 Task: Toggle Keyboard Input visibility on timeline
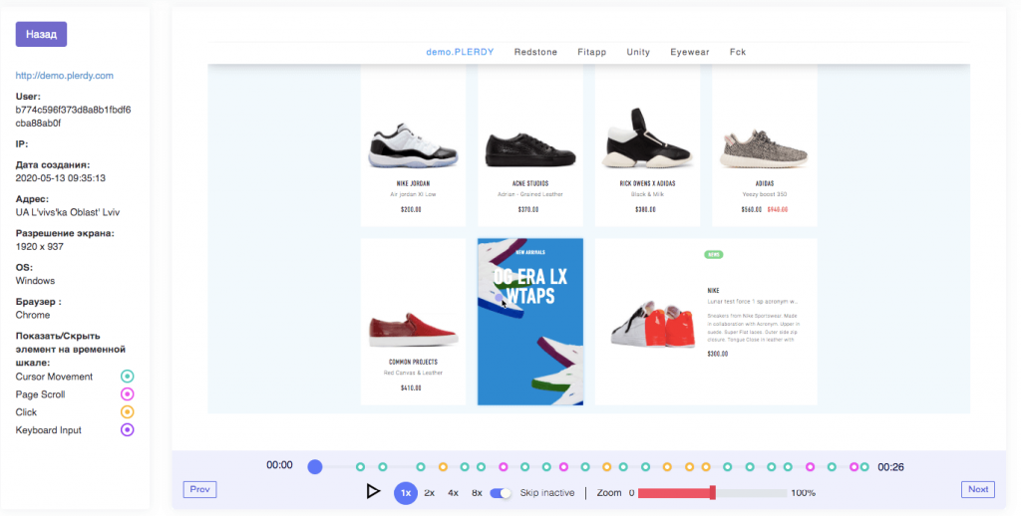[128, 430]
